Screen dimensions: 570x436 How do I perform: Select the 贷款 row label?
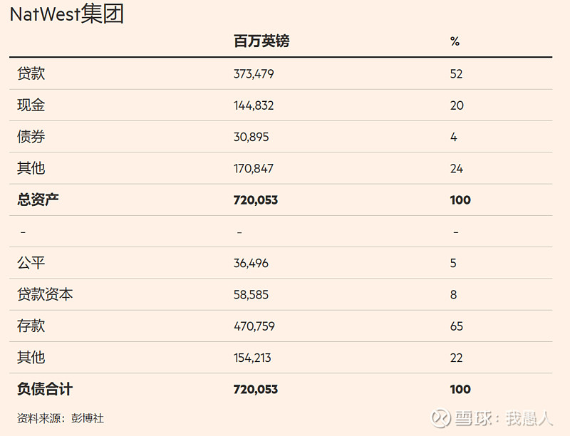coord(31,73)
